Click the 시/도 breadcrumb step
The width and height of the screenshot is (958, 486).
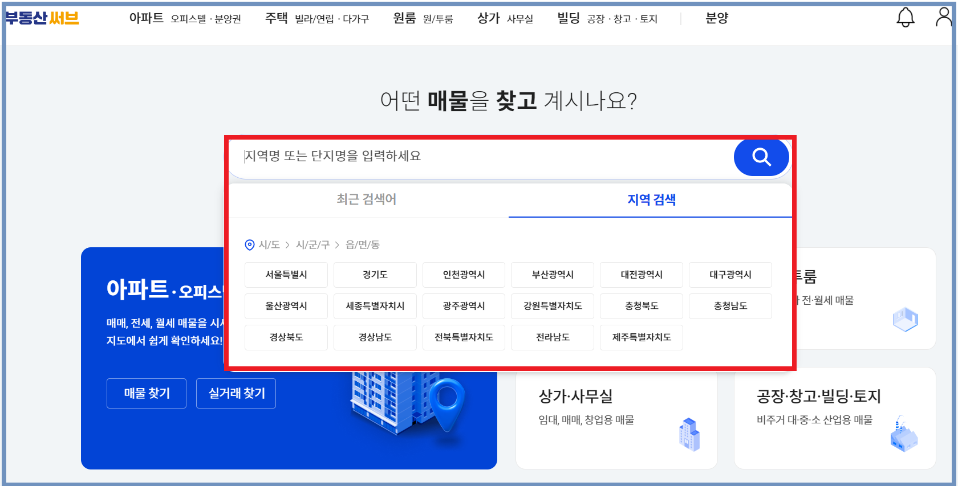click(x=269, y=245)
